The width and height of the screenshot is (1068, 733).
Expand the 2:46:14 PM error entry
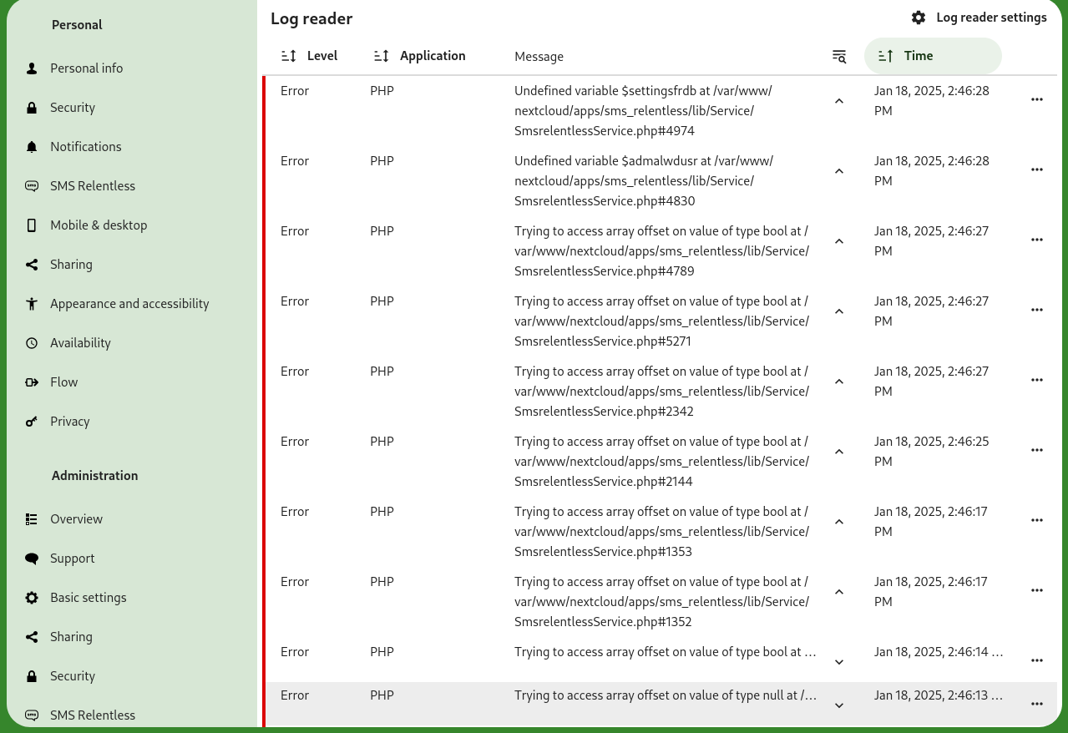839,662
